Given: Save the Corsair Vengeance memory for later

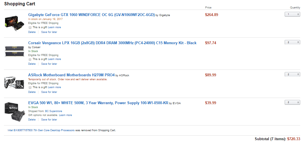Looking at the screenshot, I should (49, 64).
